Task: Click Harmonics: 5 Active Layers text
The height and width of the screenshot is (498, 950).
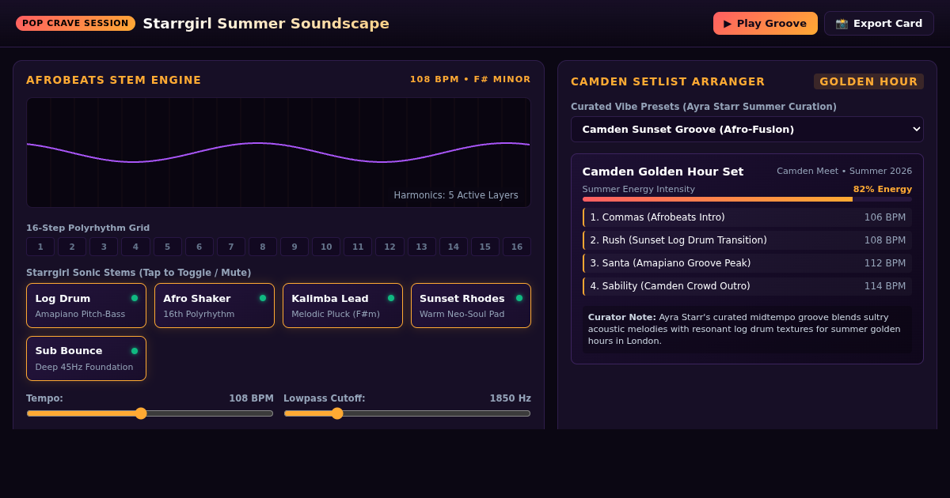Action: 456,195
